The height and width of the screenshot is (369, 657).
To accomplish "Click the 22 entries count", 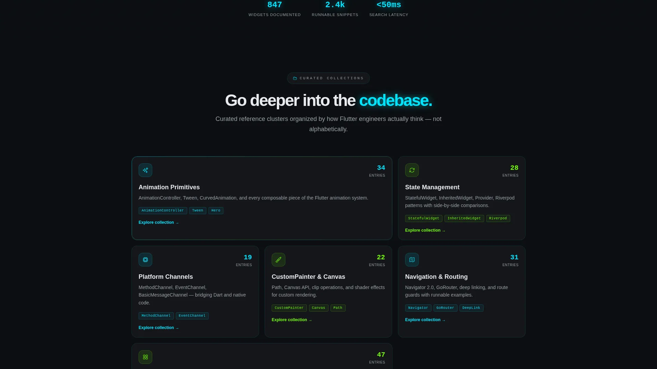I will tap(377, 260).
